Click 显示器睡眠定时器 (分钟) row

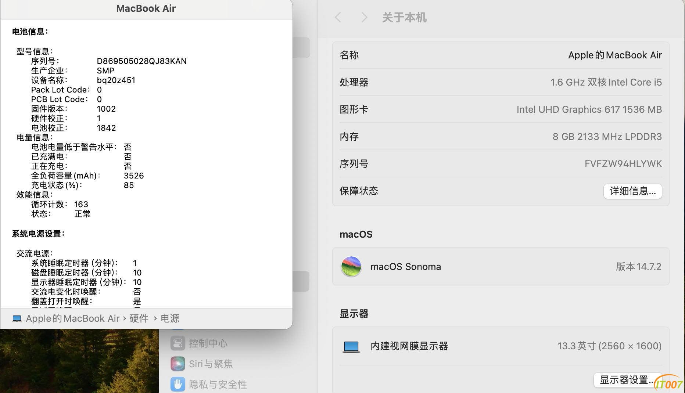point(86,282)
